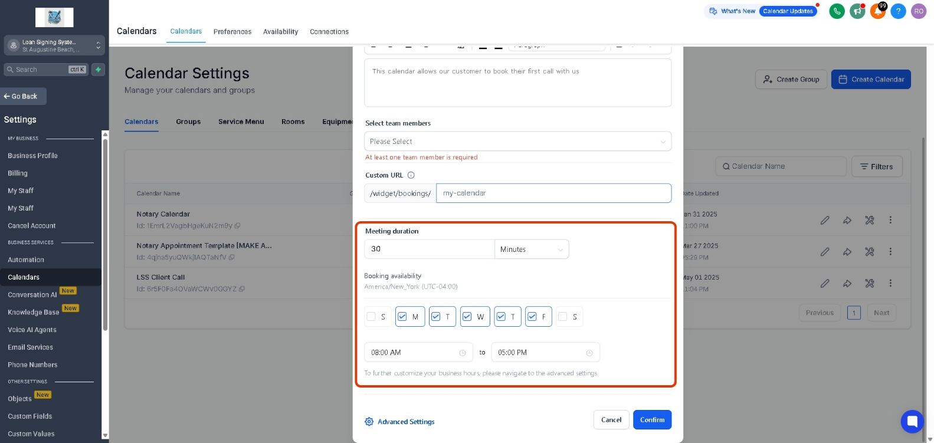Click the share arrow icon for LSS Client Call

pos(847,283)
